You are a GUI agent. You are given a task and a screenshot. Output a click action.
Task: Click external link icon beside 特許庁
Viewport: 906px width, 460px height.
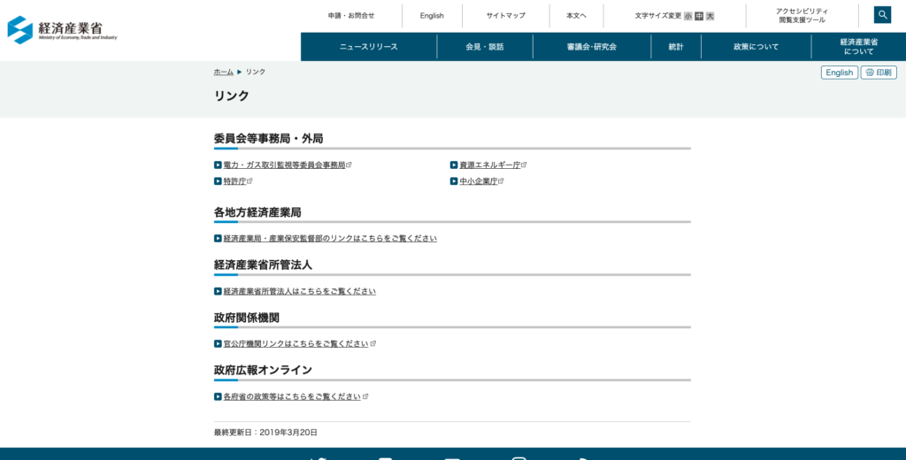pos(250,181)
